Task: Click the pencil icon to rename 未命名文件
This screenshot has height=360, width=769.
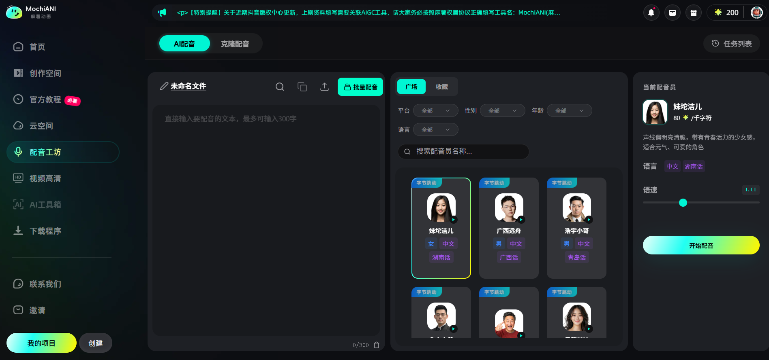Action: (164, 86)
